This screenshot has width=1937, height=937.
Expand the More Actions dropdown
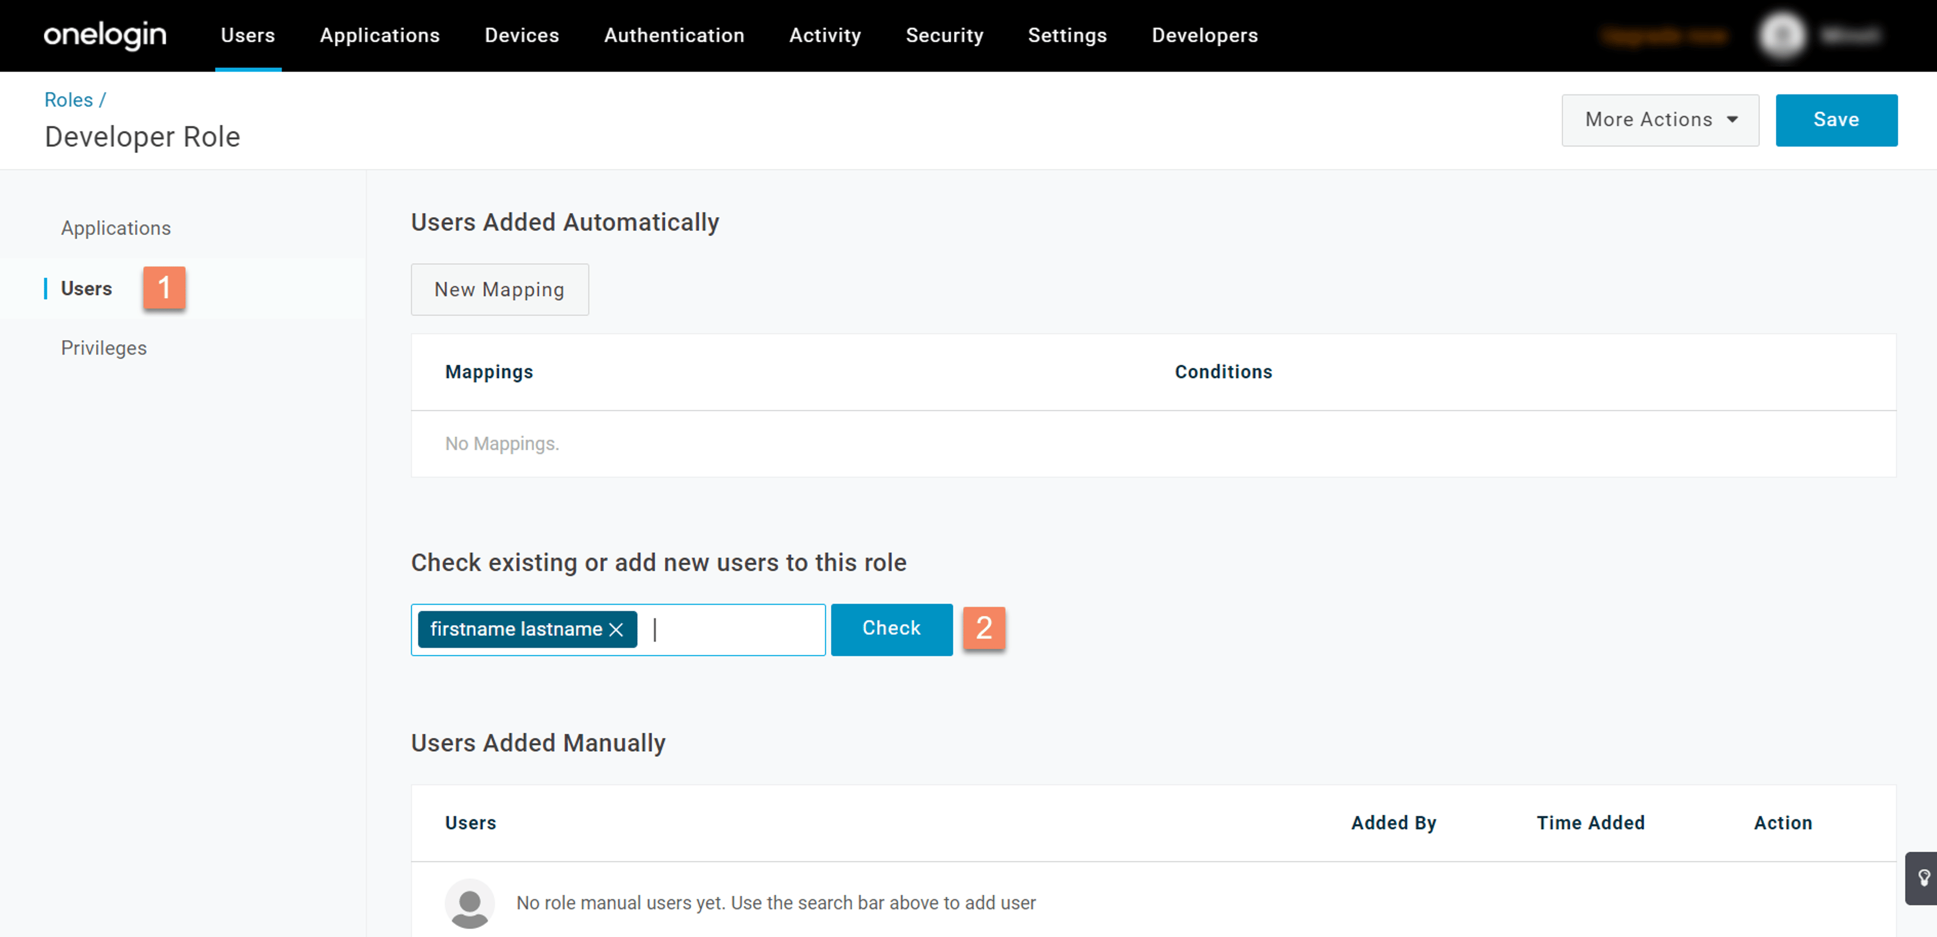[x=1660, y=120]
